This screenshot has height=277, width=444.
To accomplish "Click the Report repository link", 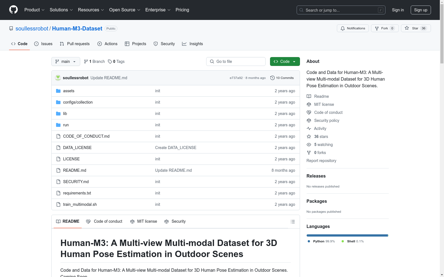I will click(x=321, y=161).
